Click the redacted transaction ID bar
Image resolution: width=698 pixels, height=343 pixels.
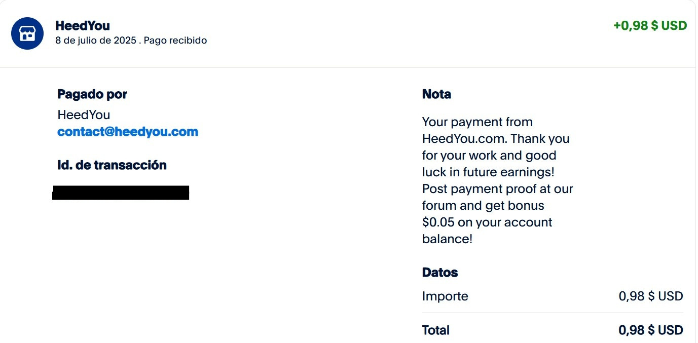click(121, 193)
